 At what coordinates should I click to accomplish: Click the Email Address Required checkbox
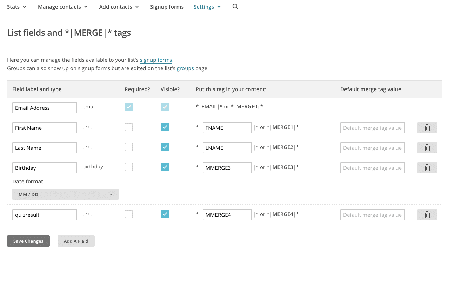pos(129,107)
